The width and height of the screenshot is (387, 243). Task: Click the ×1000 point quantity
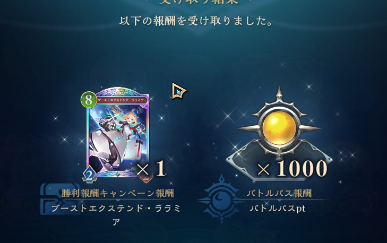292,169
